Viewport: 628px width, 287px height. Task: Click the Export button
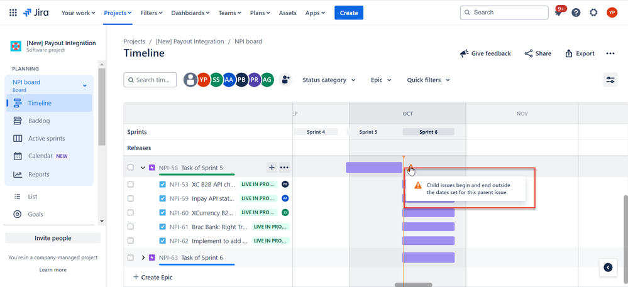[580, 53]
